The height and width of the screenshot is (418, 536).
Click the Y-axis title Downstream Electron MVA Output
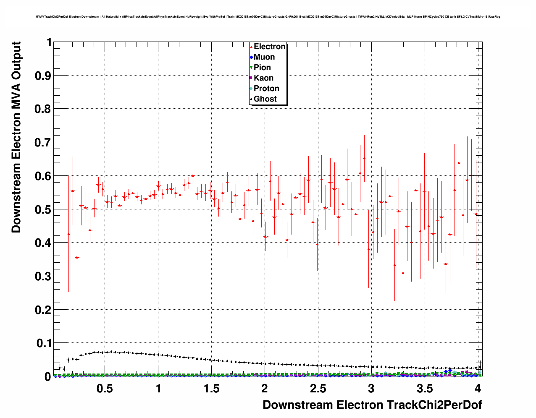click(x=16, y=137)
